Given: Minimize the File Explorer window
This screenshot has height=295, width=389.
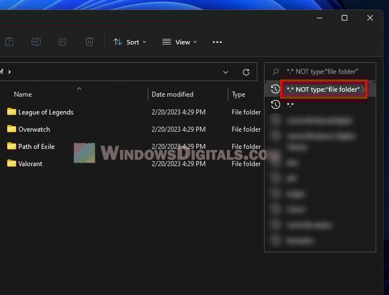Looking at the screenshot, I should 320,18.
